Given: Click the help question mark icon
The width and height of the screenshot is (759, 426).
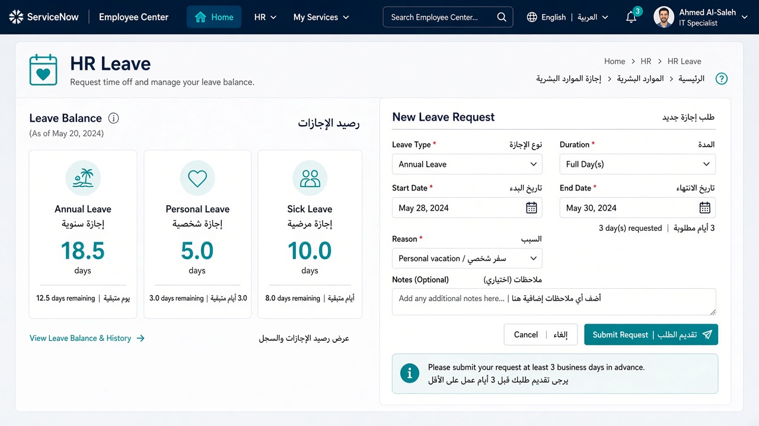Looking at the screenshot, I should coord(721,79).
